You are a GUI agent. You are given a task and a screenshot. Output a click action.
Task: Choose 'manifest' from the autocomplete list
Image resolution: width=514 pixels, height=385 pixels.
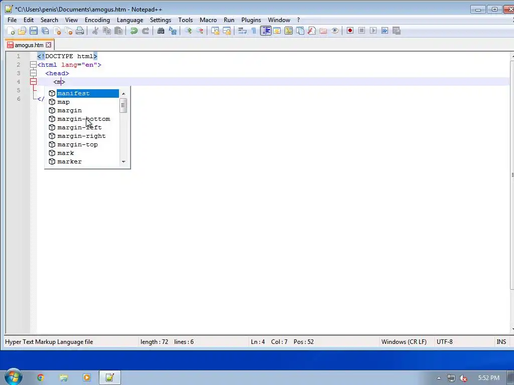tap(83, 93)
